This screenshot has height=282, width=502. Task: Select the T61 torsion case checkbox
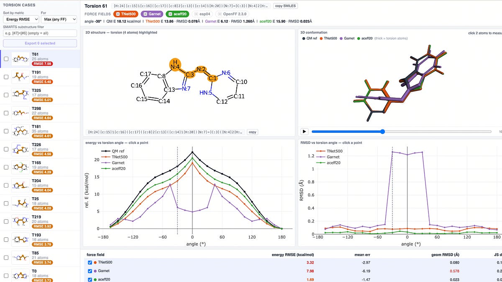point(6,59)
